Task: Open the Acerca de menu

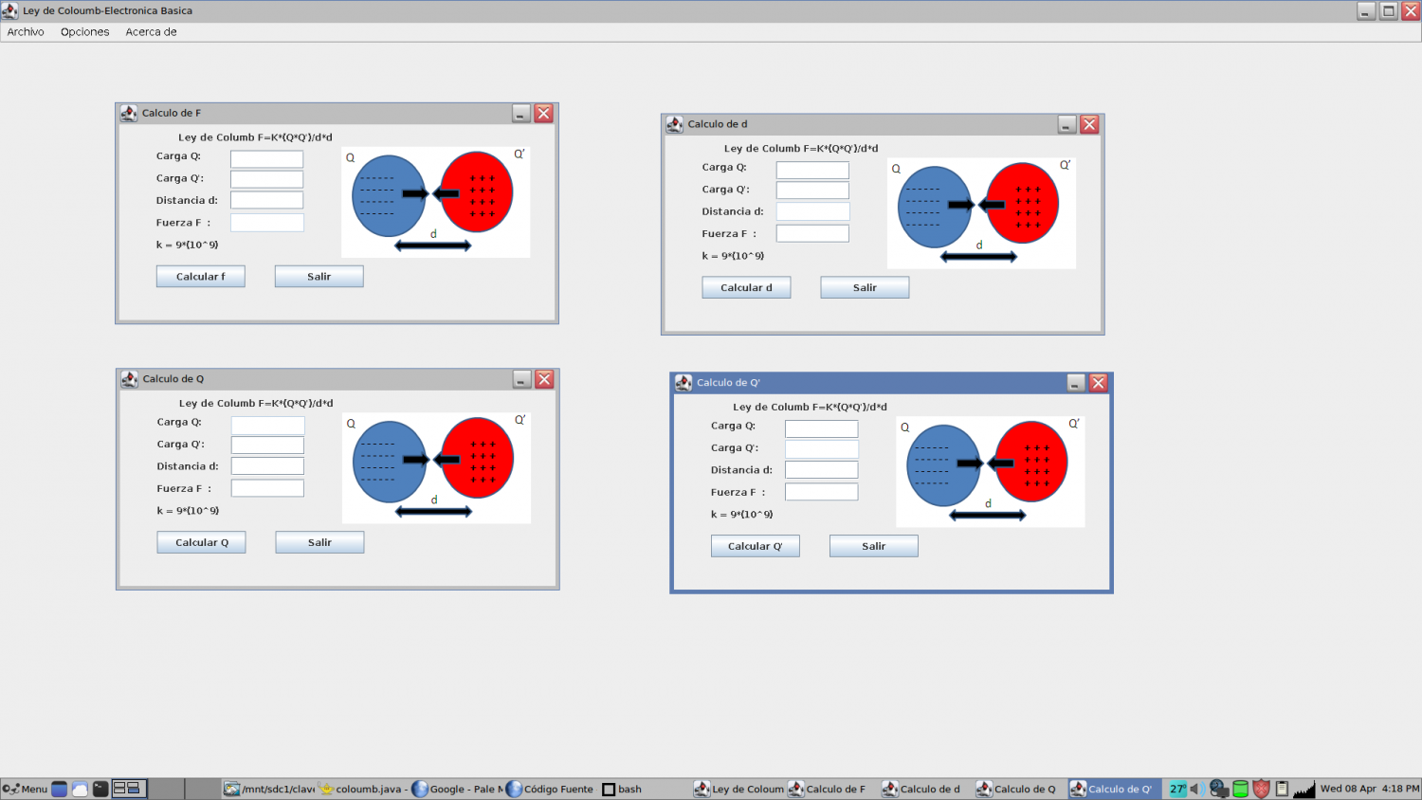Action: (x=151, y=32)
